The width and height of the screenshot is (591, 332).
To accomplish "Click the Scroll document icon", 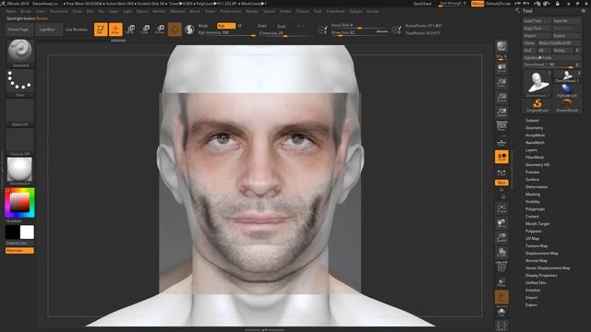I will point(501,68).
